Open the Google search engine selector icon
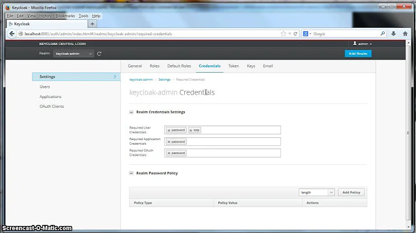 [x=306, y=33]
